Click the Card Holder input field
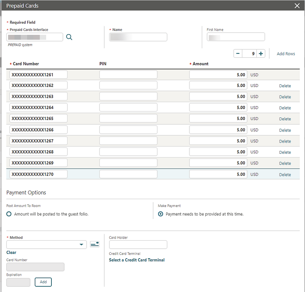The image size is (305, 292). 138,245
